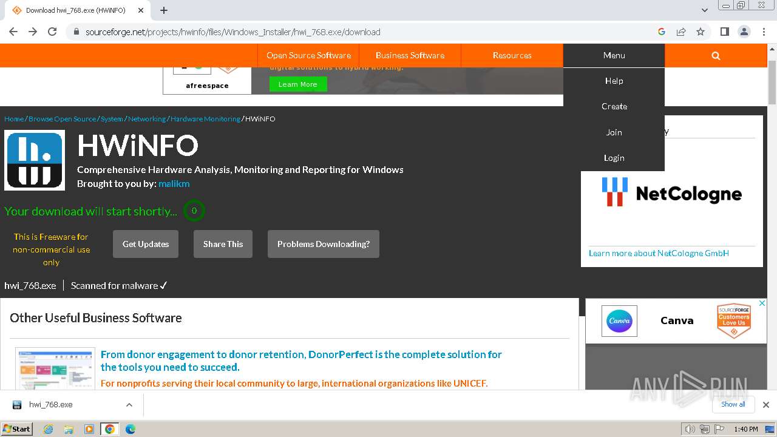Click the lock icon in the address bar
777x437 pixels.
click(x=76, y=32)
